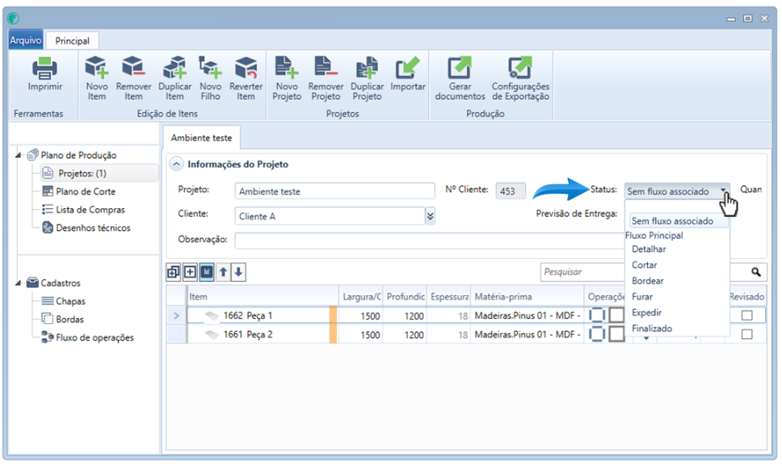Click Reverter Item icon
The height and width of the screenshot is (464, 782).
pyautogui.click(x=246, y=68)
